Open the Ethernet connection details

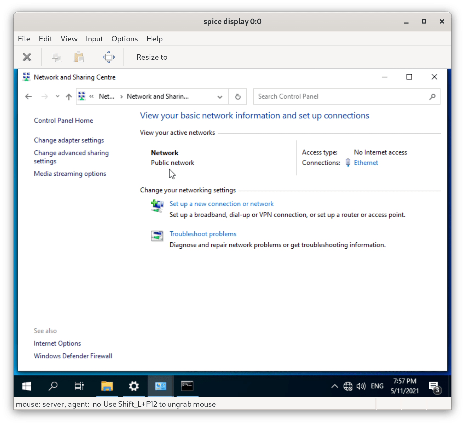tap(366, 163)
